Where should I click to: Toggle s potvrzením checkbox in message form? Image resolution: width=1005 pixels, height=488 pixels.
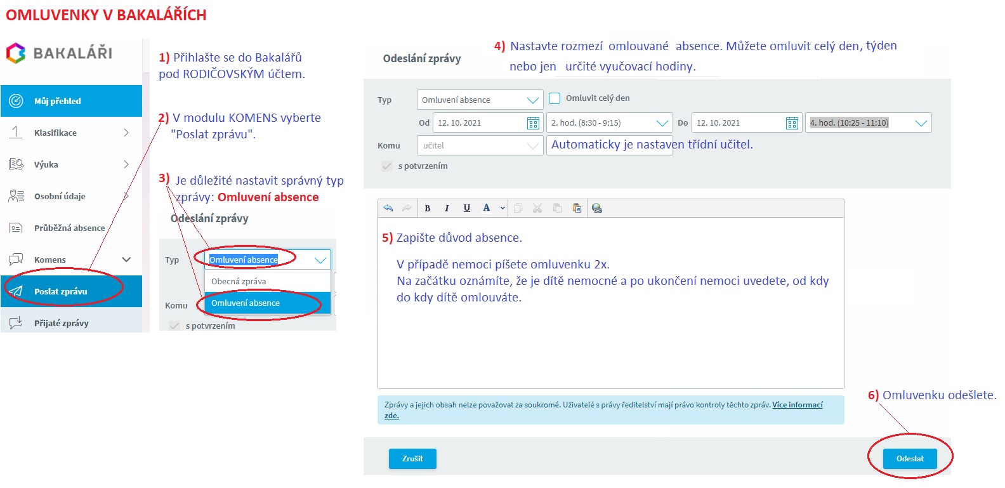[x=386, y=166]
